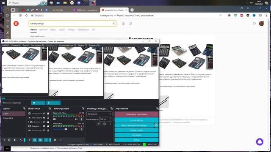The height and width of the screenshot is (152, 271).
Task: Open the Коллекция сцен menu
Action: [67, 45]
